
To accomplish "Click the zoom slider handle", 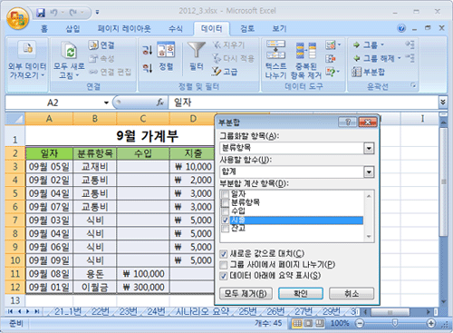I will coord(394,323).
